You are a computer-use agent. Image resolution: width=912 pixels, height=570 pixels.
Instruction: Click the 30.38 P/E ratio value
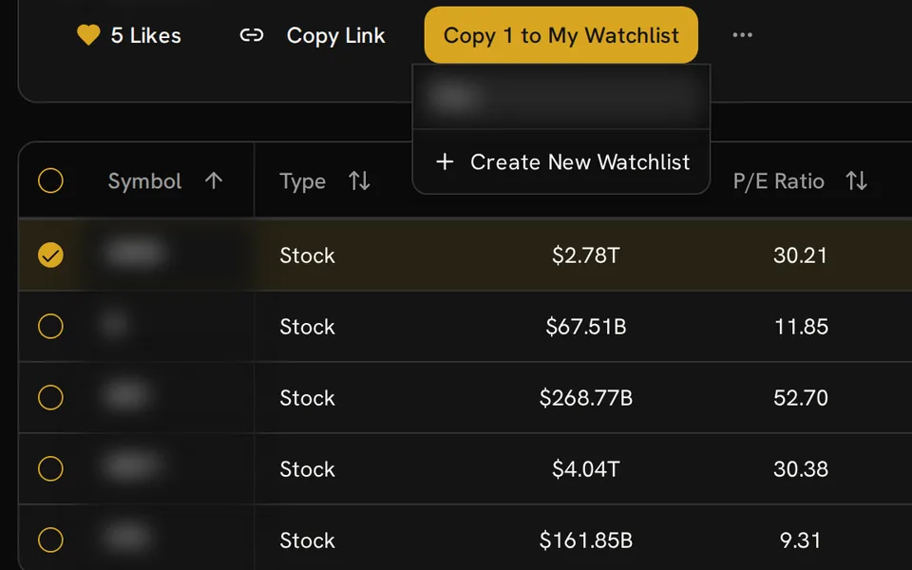[800, 468]
